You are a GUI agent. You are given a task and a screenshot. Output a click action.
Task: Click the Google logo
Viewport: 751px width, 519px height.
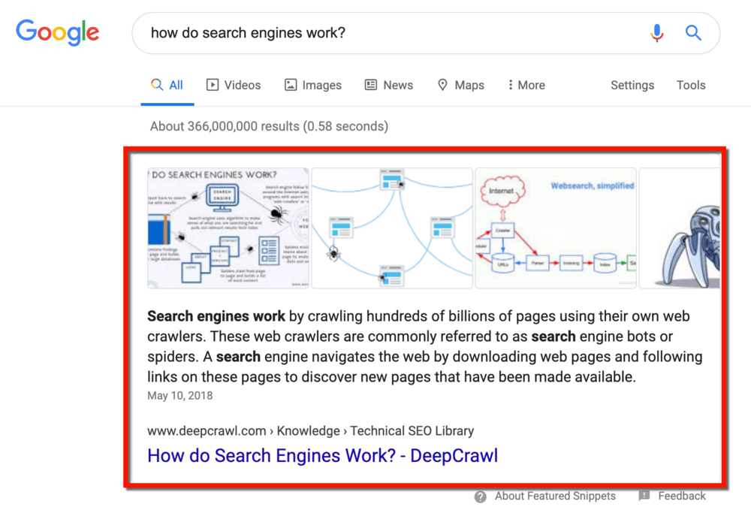coord(57,32)
